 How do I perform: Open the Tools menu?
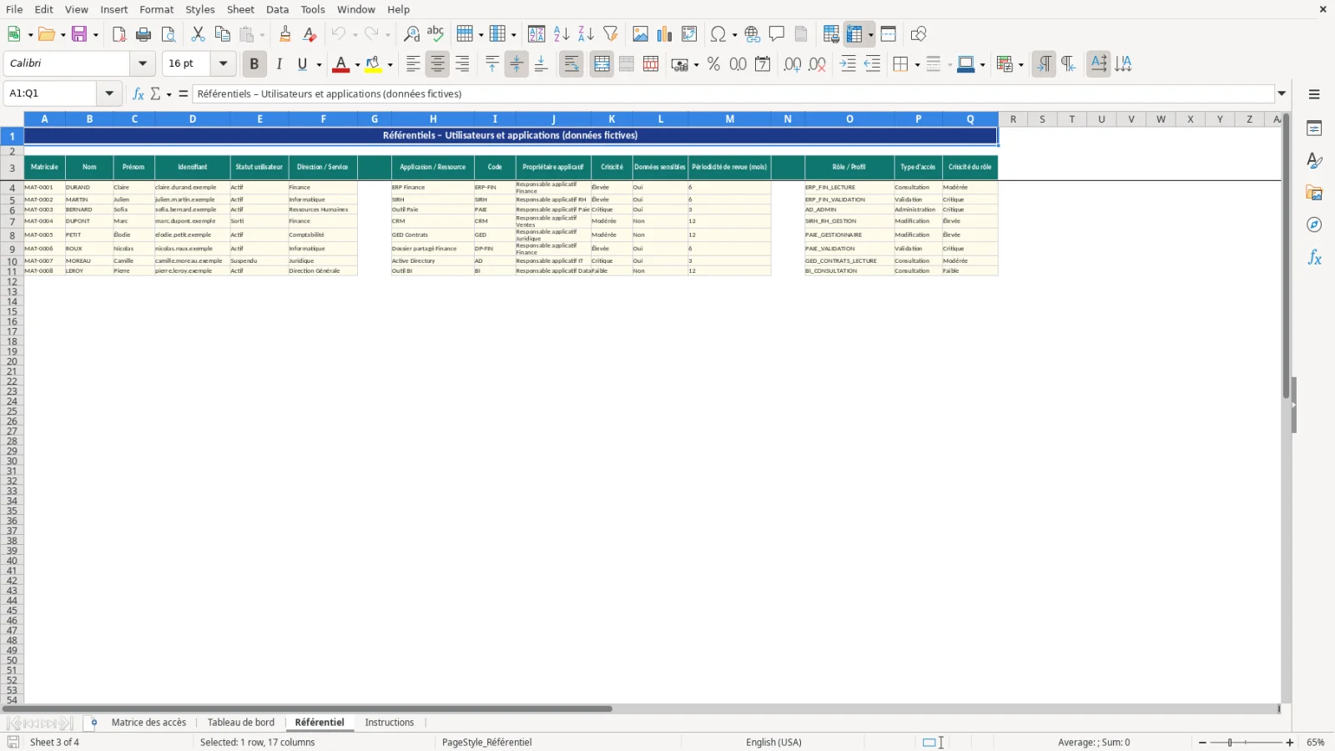313,9
